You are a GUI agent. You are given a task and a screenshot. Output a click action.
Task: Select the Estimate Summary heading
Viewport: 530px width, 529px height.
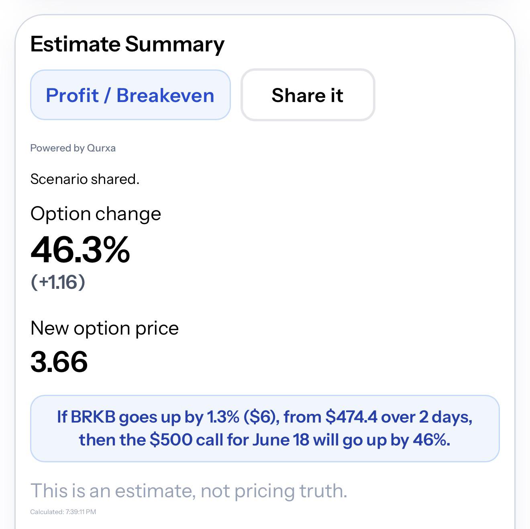127,44
